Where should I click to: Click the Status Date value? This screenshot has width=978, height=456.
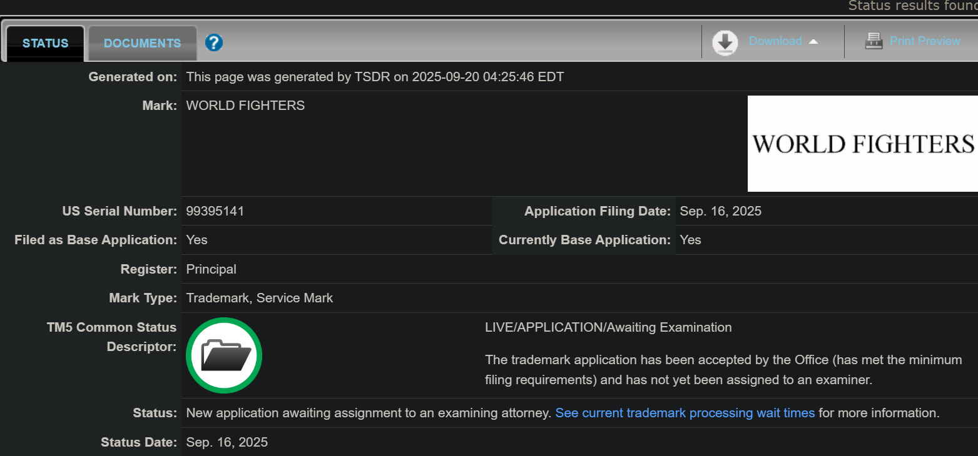(227, 442)
